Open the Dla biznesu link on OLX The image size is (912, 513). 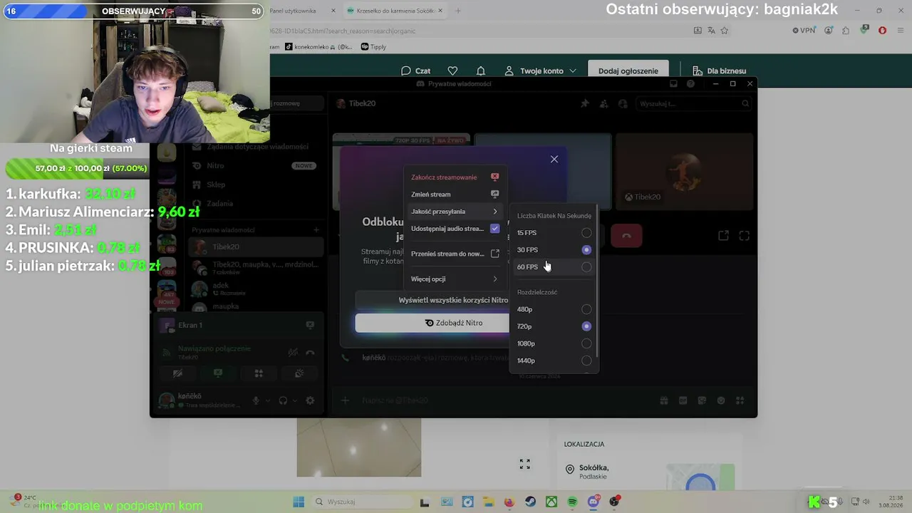pyautogui.click(x=720, y=71)
